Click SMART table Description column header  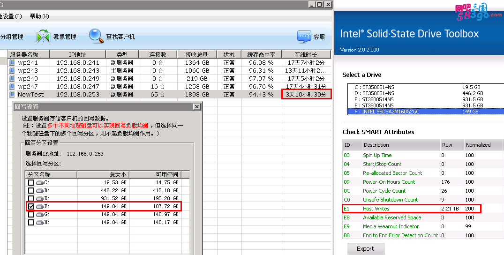point(401,145)
